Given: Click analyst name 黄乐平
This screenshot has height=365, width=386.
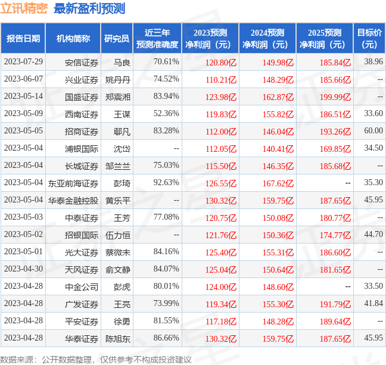Looking at the screenshot, I should 118,201.
